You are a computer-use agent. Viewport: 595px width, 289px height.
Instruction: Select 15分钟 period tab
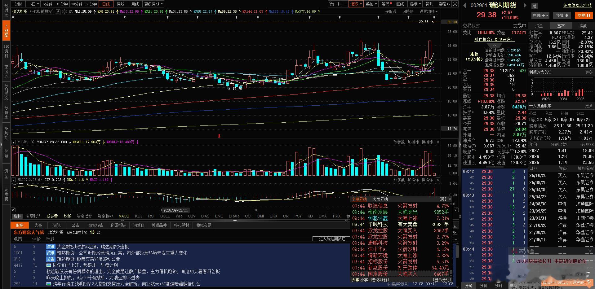tap(62, 4)
